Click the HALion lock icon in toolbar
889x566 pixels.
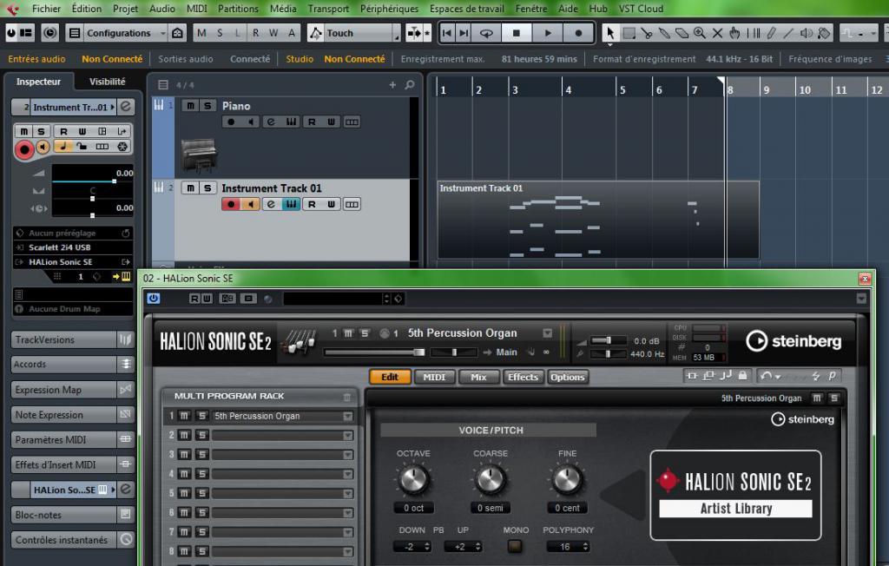742,375
